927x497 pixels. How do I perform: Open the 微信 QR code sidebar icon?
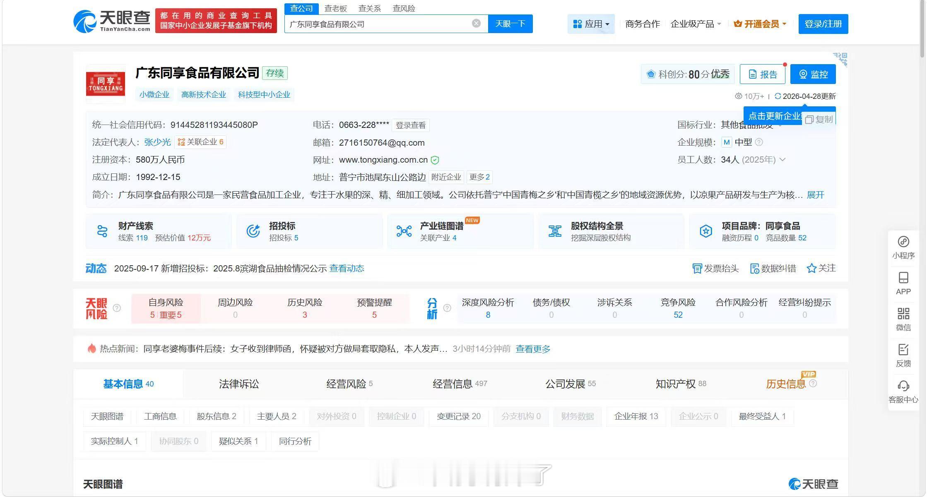pos(903,319)
